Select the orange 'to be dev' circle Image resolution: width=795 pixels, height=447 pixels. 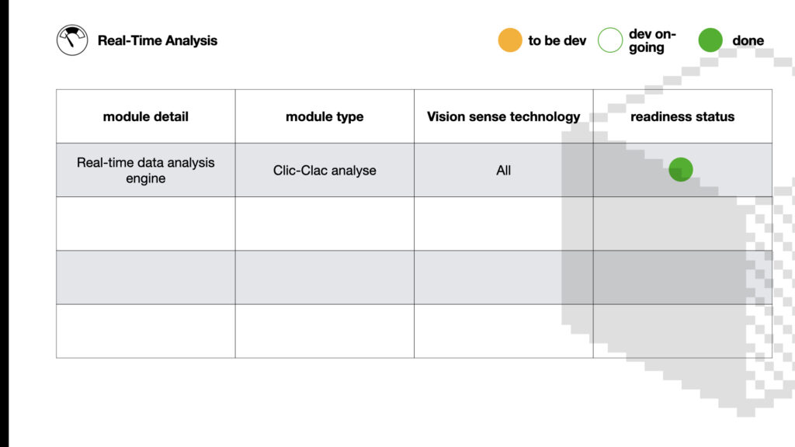coord(509,40)
